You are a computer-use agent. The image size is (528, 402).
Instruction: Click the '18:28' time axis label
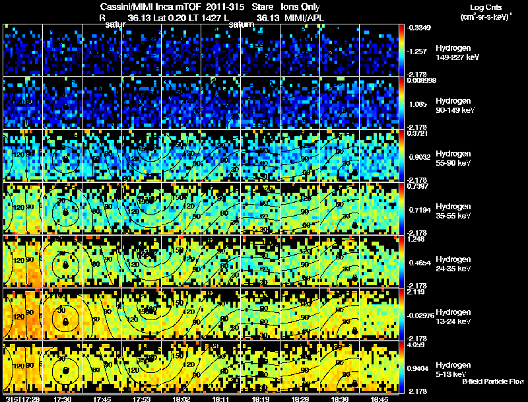pyautogui.click(x=300, y=399)
